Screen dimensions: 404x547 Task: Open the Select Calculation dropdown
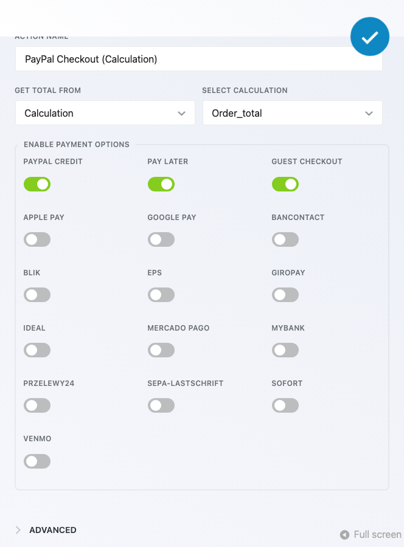(x=293, y=113)
